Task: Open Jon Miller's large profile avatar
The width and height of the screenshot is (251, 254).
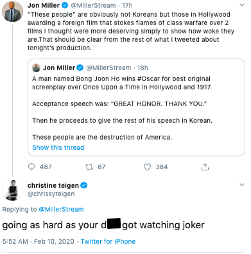Action: pos(12,12)
